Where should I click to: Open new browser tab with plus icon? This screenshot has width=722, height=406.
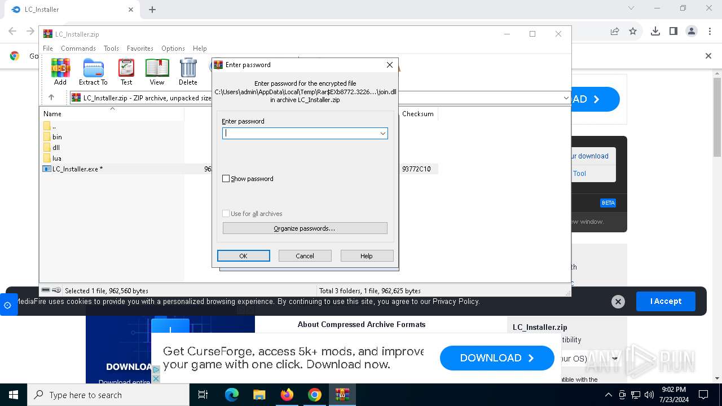tap(152, 10)
